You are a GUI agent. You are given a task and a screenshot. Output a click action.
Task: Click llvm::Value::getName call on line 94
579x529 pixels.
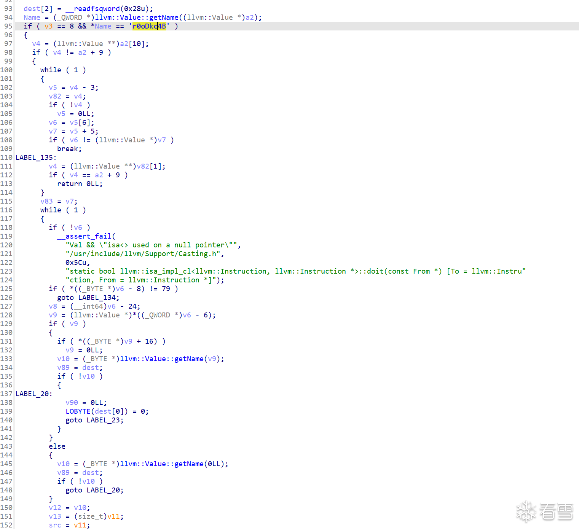click(137, 18)
